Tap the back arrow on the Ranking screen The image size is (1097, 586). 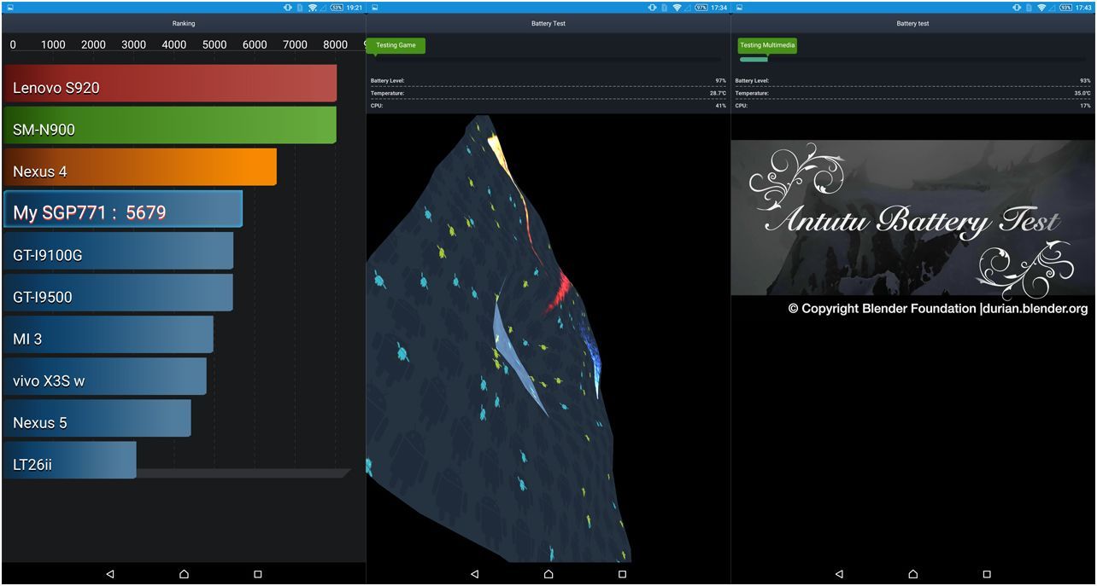109,574
